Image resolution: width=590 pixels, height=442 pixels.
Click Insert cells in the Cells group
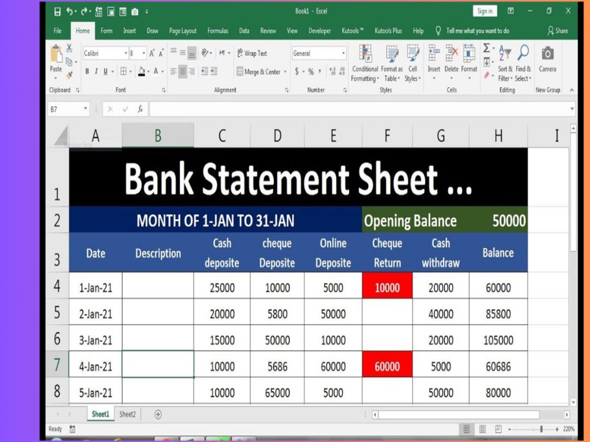(434, 62)
